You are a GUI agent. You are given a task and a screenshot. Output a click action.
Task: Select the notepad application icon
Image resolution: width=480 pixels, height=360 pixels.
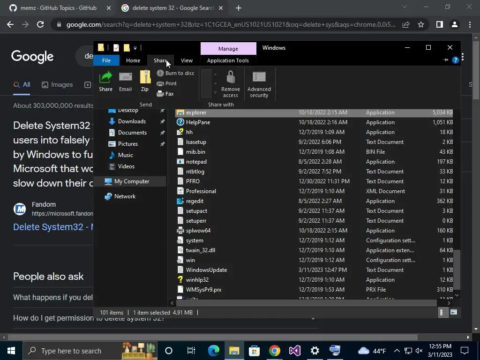tap(180, 162)
